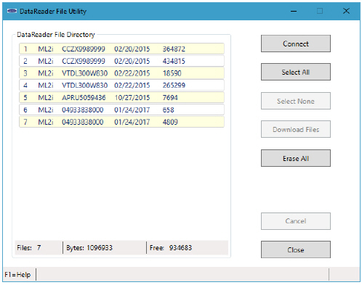Click the Download Files button
362x285 pixels.
tap(296, 129)
